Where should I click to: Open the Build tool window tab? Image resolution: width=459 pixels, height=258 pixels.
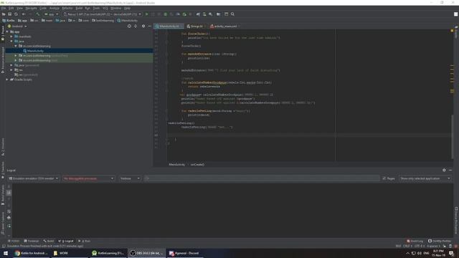coord(49,241)
